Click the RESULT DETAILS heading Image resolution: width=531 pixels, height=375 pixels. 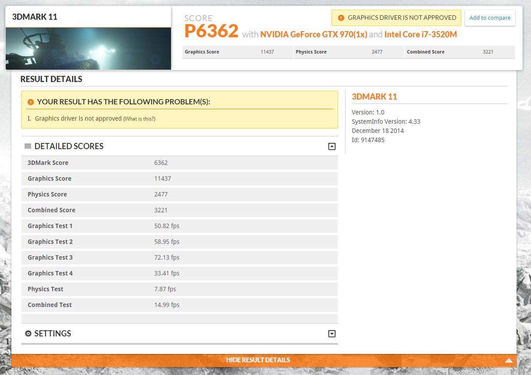pos(51,79)
